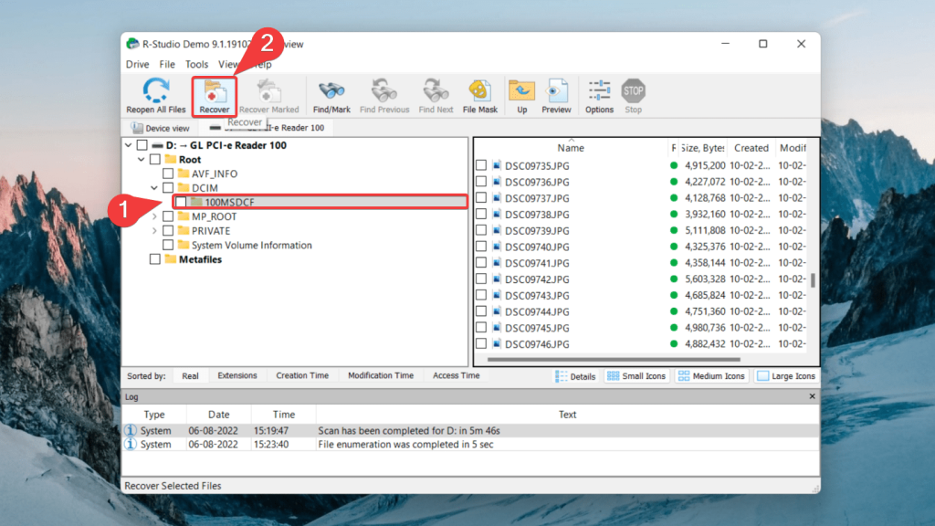Image resolution: width=935 pixels, height=526 pixels.
Task: Collapse the DCIM folder
Action: [x=153, y=188]
